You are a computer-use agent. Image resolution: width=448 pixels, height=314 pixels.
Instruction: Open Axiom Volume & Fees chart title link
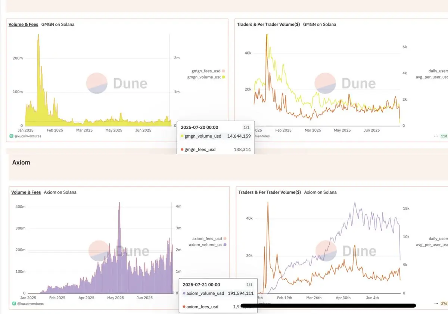(26, 192)
